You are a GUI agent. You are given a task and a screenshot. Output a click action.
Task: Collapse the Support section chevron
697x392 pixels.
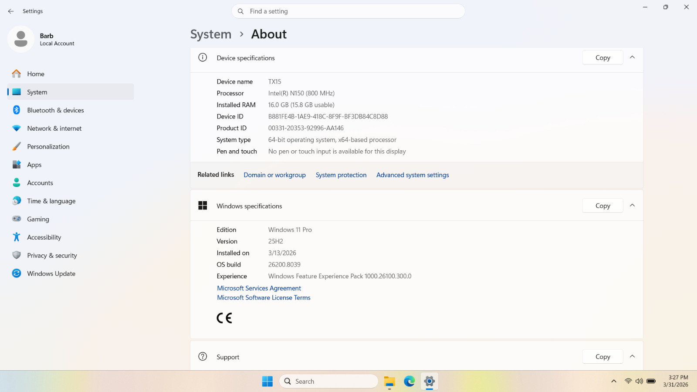point(633,357)
